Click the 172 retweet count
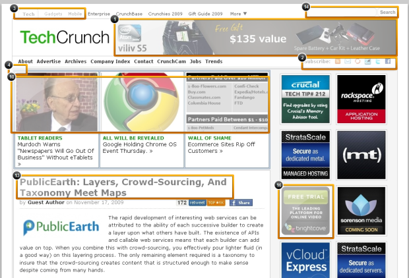 pyautogui.click(x=182, y=203)
